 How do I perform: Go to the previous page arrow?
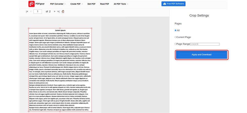pyautogui.click(x=31, y=12)
